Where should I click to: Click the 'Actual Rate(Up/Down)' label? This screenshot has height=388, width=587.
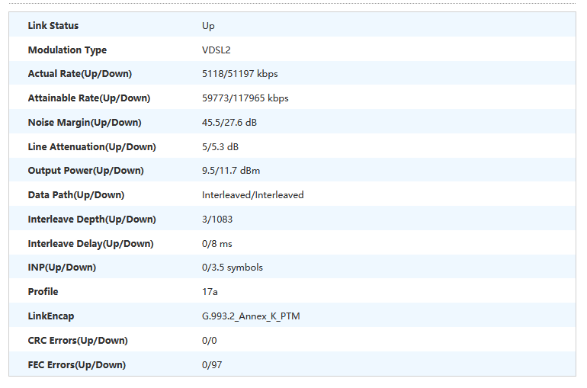coord(80,74)
